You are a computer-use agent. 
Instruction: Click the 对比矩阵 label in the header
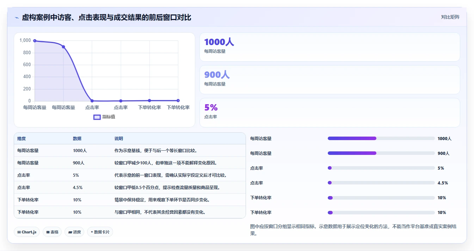click(x=450, y=17)
